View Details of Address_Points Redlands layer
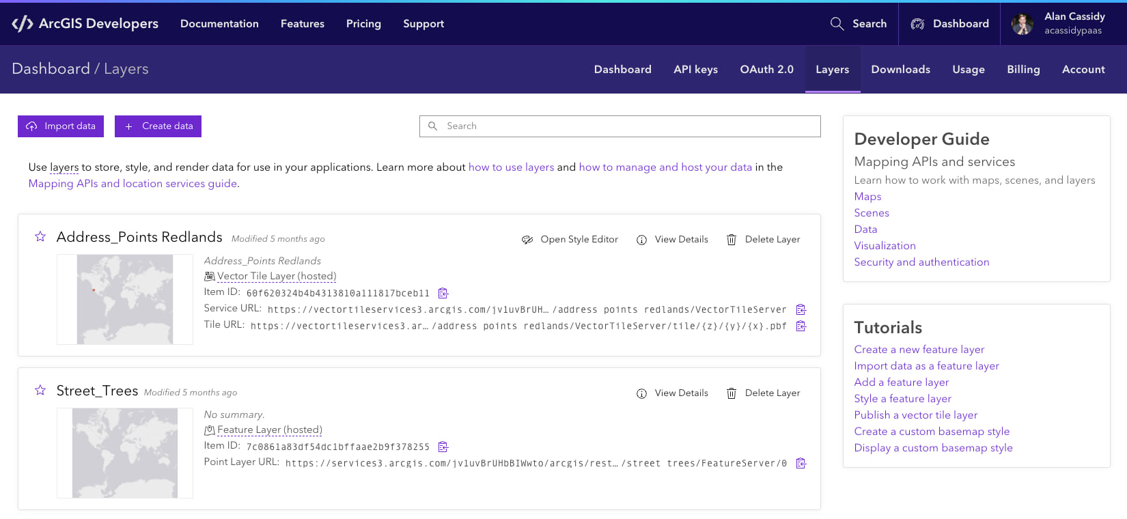 point(672,239)
